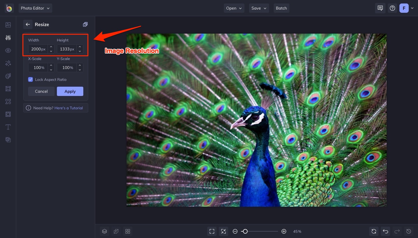Uncheck Lock Aspect Ratio checkbox
The image size is (418, 238).
coord(30,79)
